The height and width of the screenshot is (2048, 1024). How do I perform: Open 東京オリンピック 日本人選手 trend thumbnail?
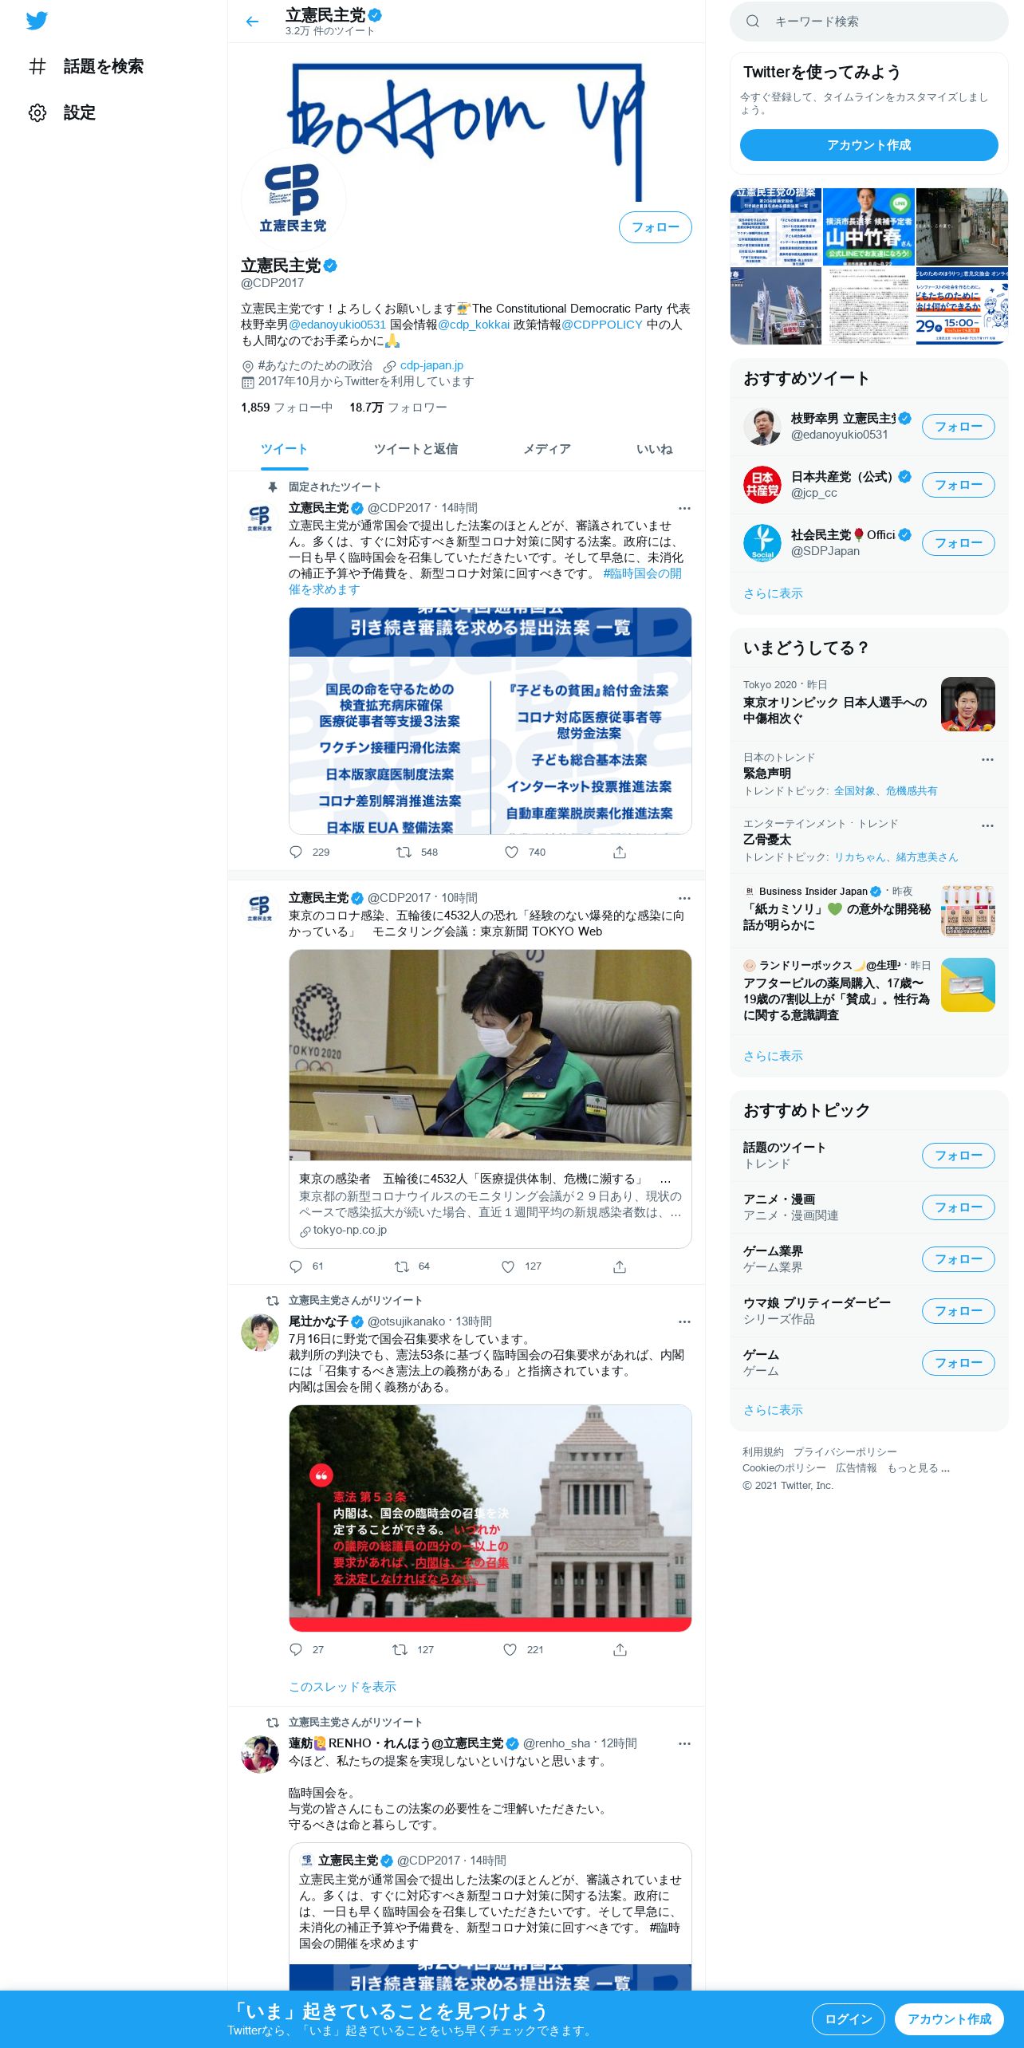point(967,704)
